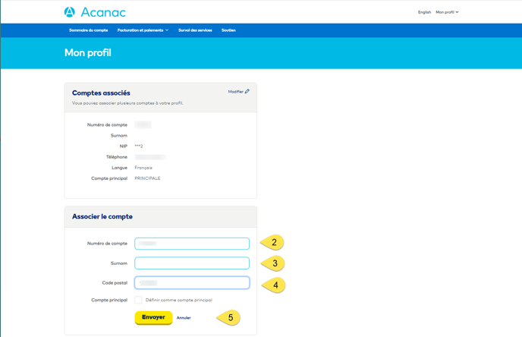Expand the Mon profil dropdown
This screenshot has width=522, height=337.
pos(447,12)
